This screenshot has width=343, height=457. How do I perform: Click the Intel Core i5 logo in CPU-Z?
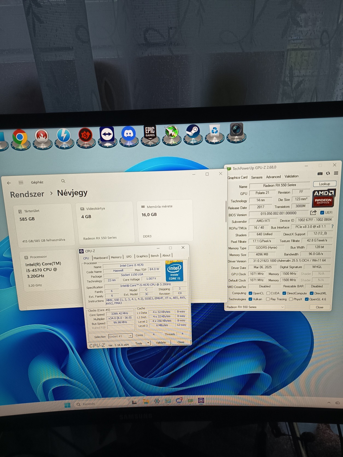pos(175,271)
